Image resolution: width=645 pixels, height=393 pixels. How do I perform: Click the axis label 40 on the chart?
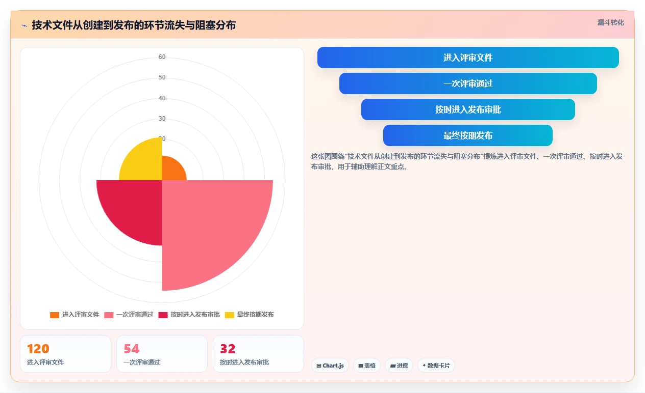point(162,98)
